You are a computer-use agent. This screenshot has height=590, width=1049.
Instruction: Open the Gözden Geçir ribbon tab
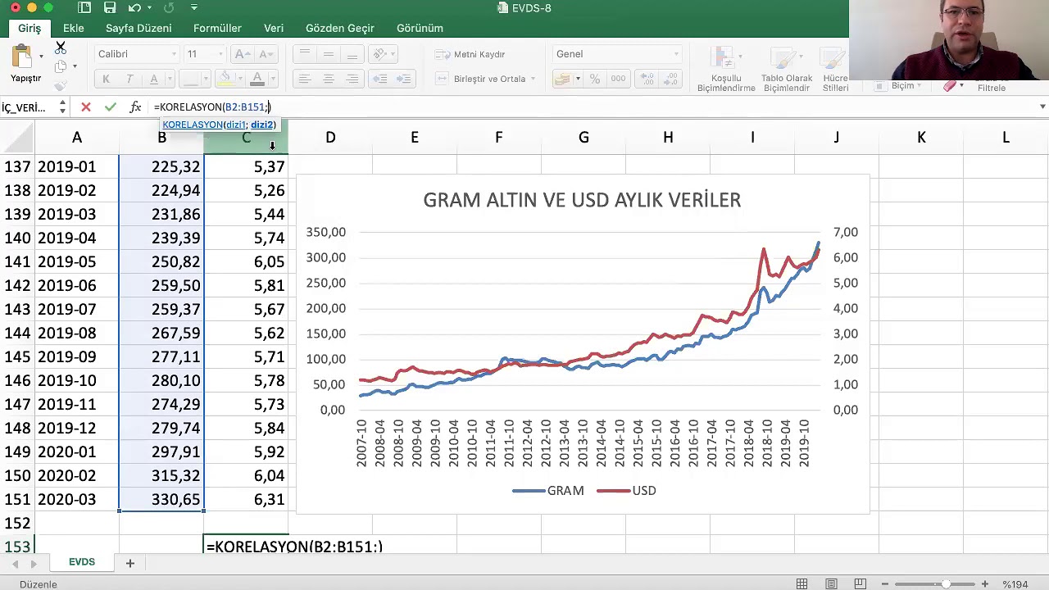(340, 28)
